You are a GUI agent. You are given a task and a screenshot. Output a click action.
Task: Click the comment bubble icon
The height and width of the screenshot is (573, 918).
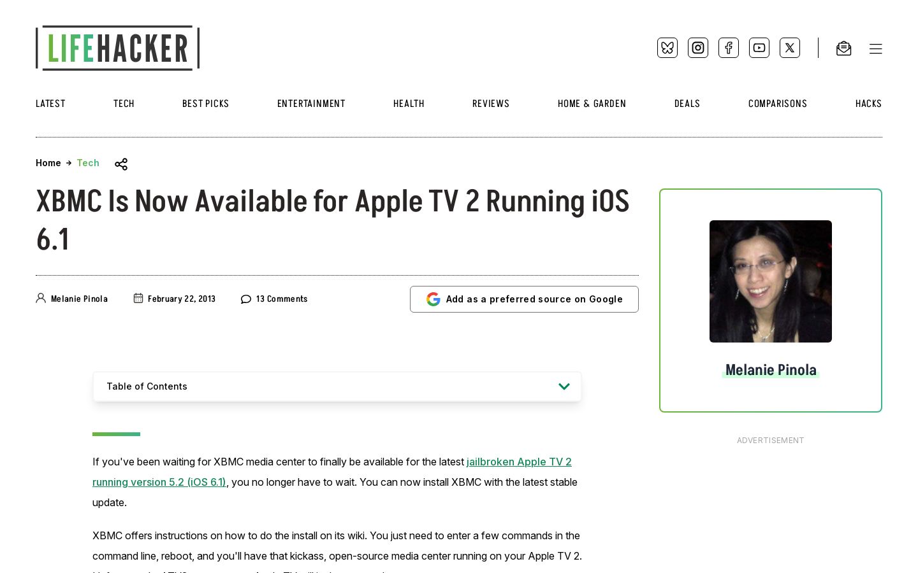tap(246, 299)
